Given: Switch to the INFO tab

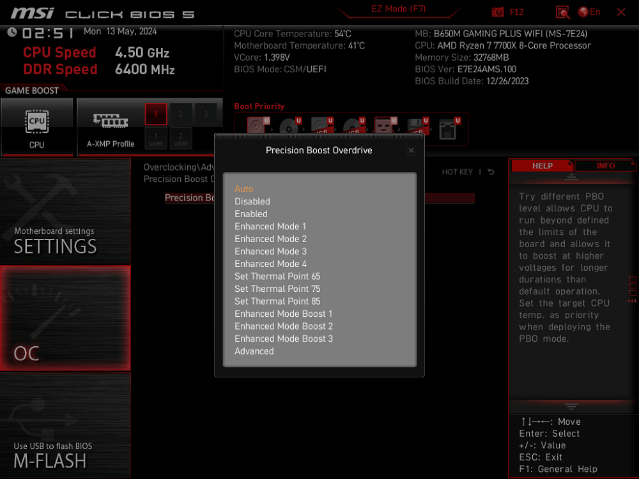Looking at the screenshot, I should click(x=605, y=166).
